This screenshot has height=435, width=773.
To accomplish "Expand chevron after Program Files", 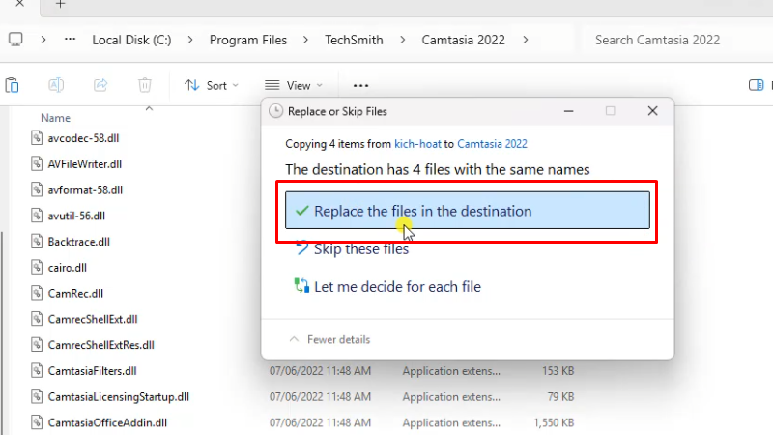I will 305,40.
